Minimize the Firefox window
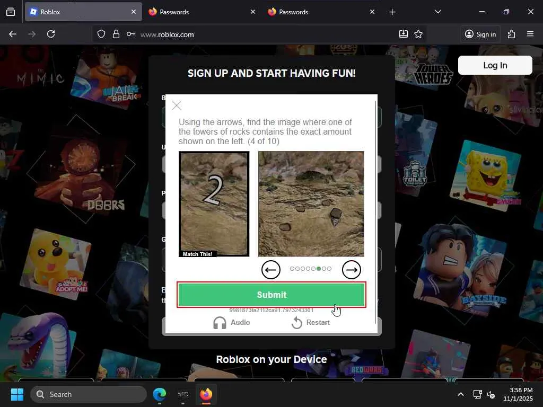543x407 pixels. coord(481,12)
